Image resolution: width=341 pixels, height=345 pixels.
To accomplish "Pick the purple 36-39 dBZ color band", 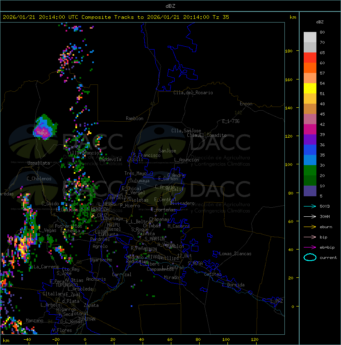I will pos(310,139).
